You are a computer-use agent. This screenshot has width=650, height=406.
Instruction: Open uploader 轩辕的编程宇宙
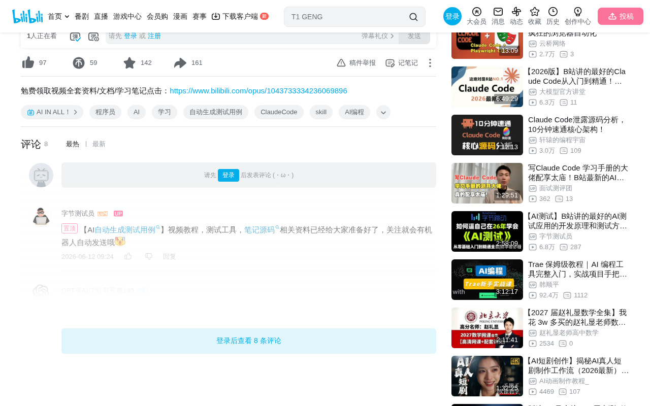coord(562,140)
